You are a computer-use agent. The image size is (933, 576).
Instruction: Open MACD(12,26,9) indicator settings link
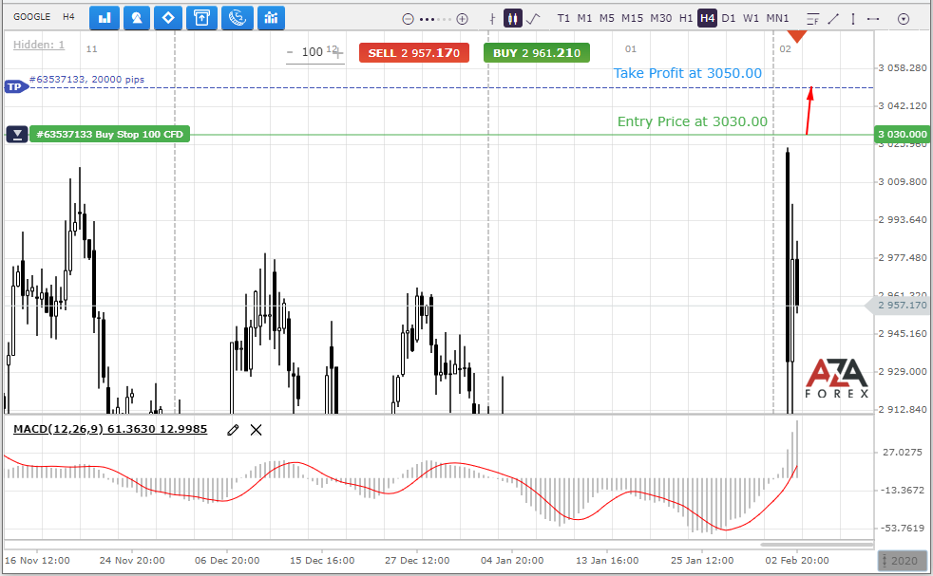(110, 429)
